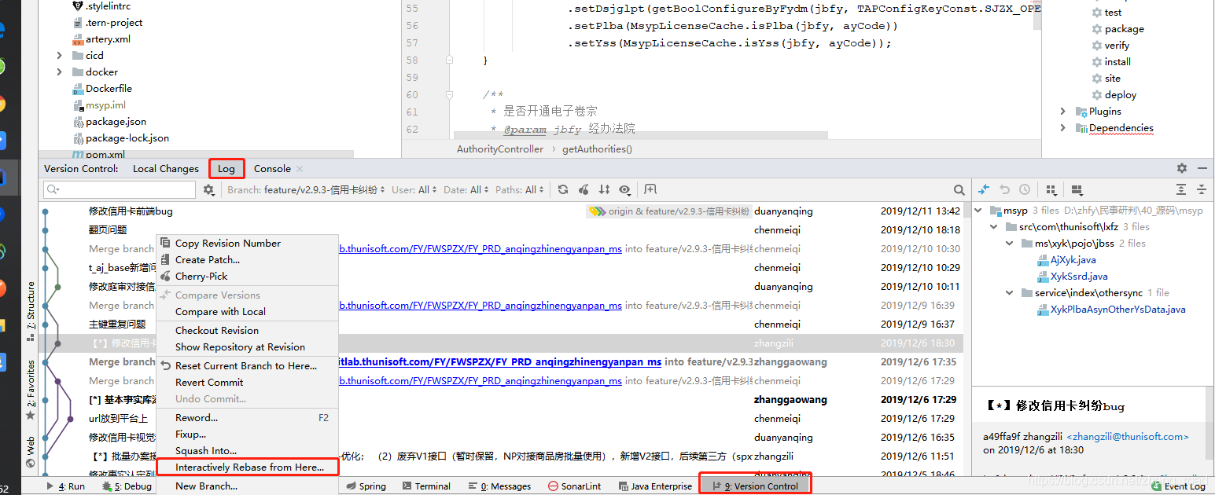This screenshot has width=1215, height=495.
Task: Click the IntelliSort arrows icon
Action: pos(604,189)
